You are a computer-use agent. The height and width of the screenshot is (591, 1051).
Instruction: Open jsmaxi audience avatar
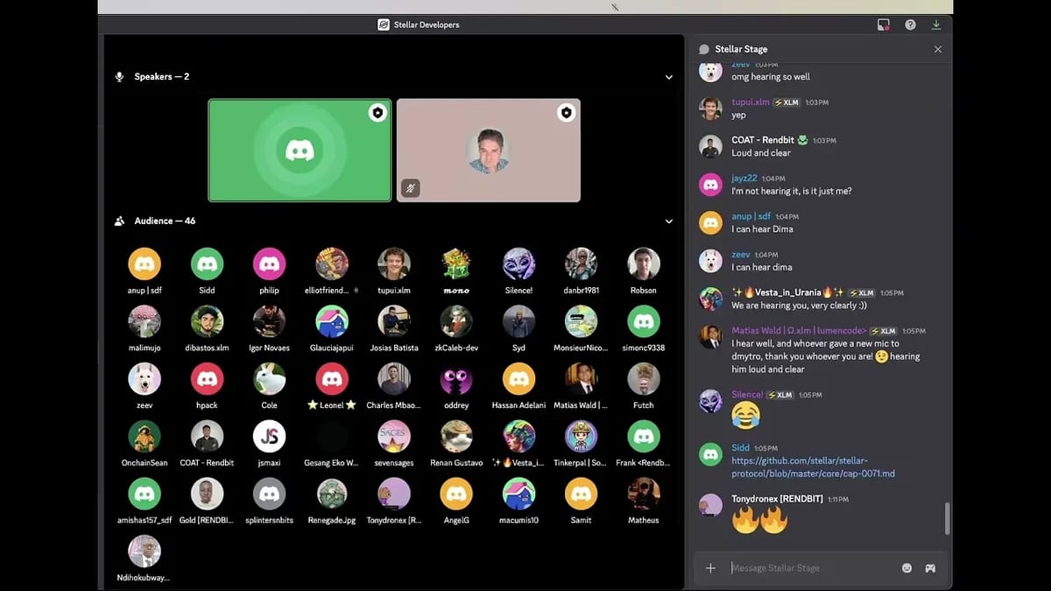click(x=269, y=436)
